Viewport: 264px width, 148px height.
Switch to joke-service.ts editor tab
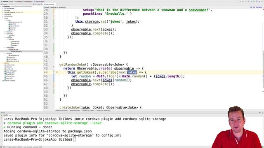click(x=50, y=5)
